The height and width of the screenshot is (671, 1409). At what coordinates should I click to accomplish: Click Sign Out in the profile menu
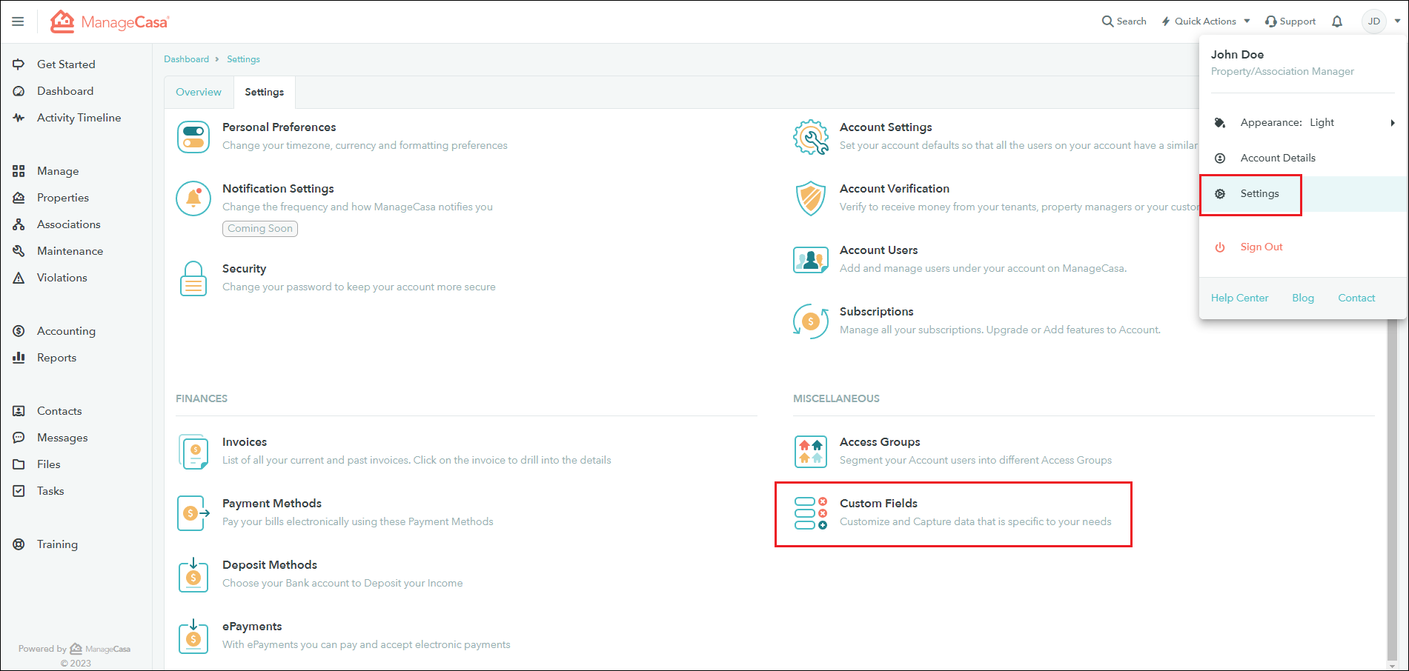coord(1261,246)
